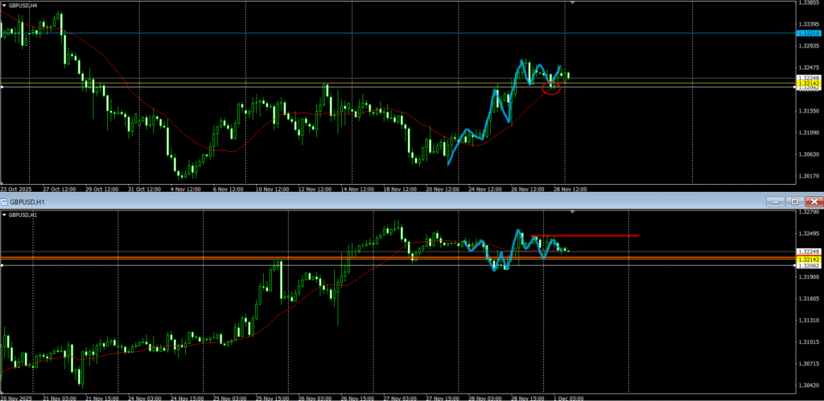
Task: Click the chart shift triangle on H4 chart
Action: coord(572,4)
